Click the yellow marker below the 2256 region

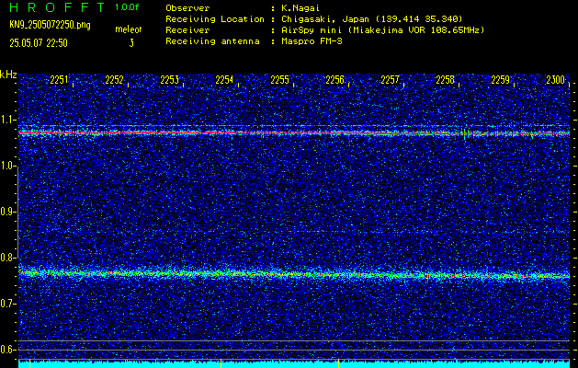(x=338, y=363)
